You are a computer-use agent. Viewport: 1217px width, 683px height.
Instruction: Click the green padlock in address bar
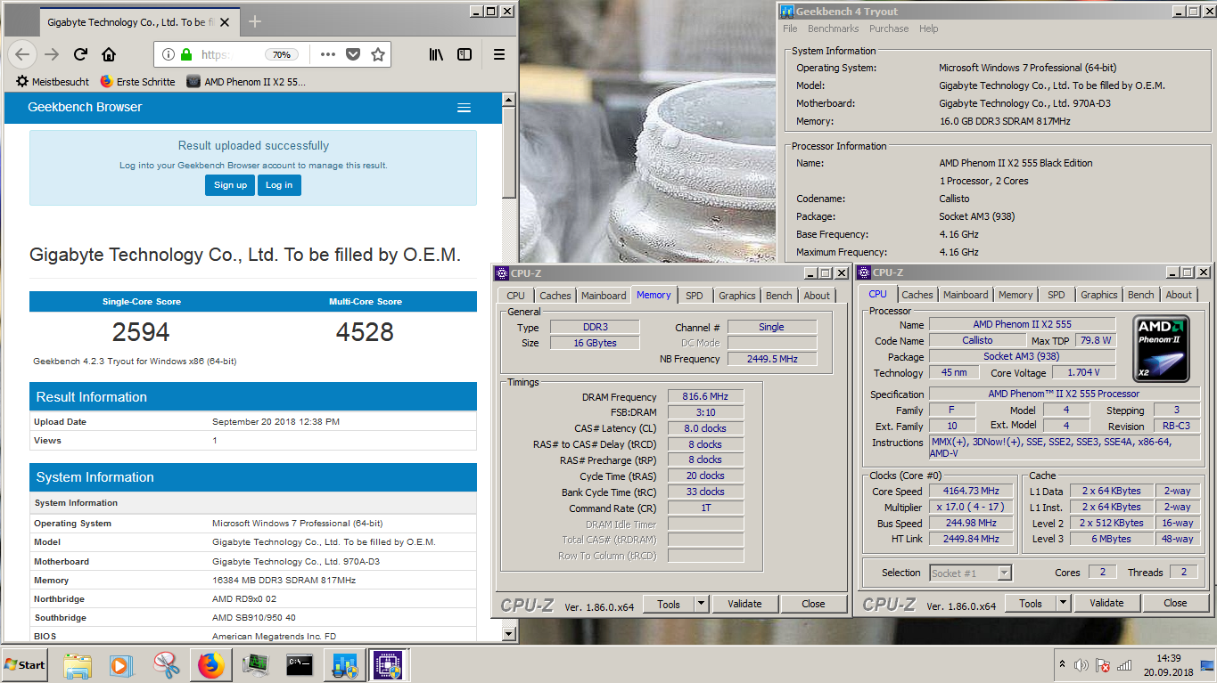click(186, 54)
